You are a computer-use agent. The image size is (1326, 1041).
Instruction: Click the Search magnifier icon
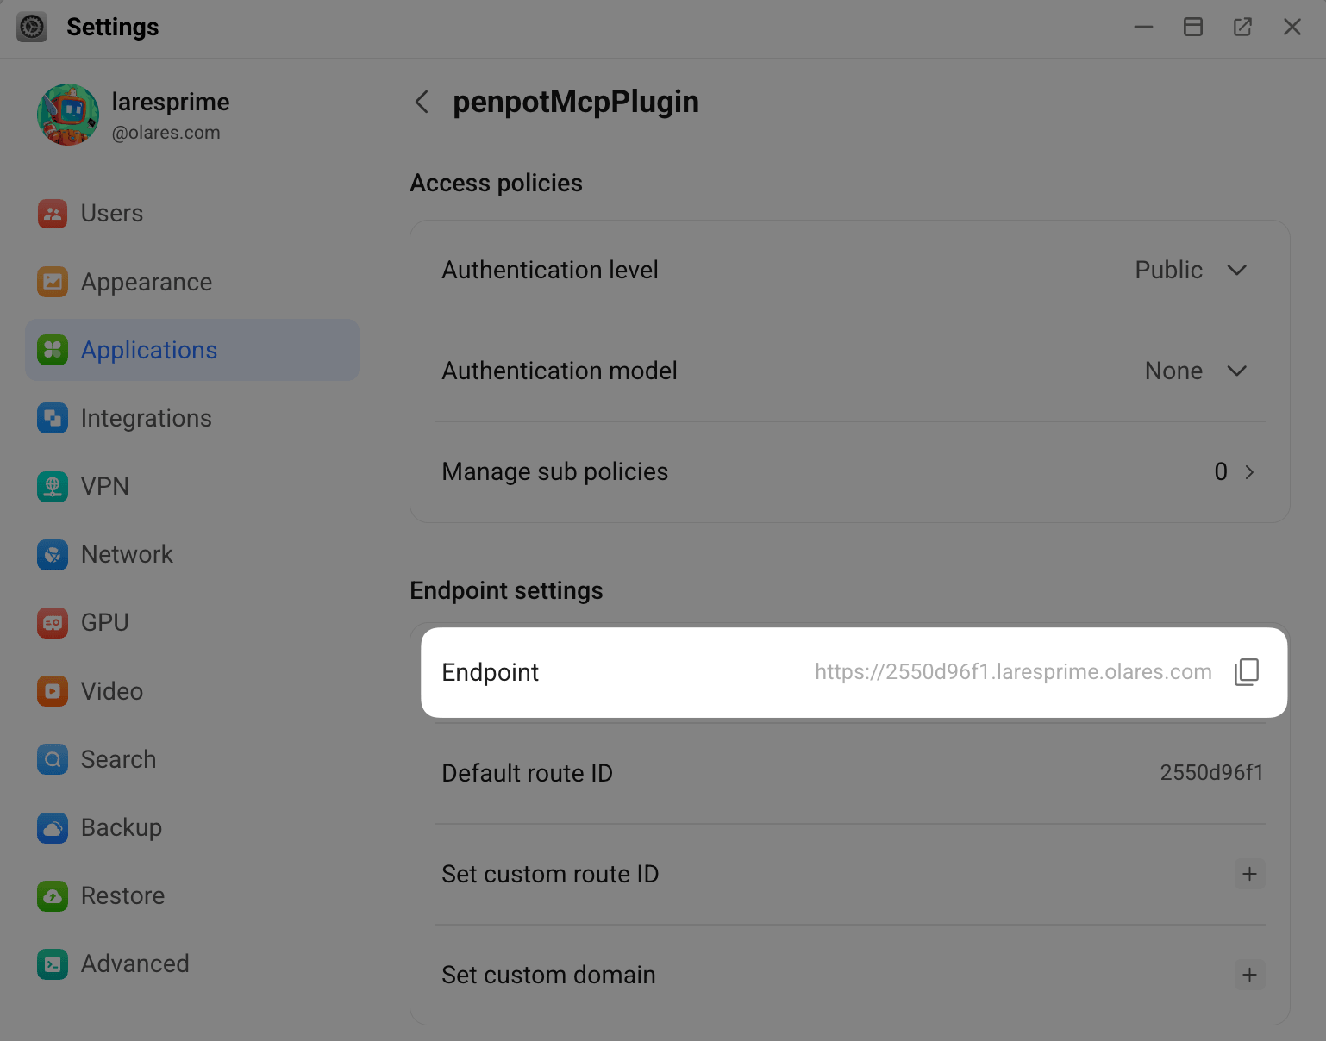click(53, 759)
